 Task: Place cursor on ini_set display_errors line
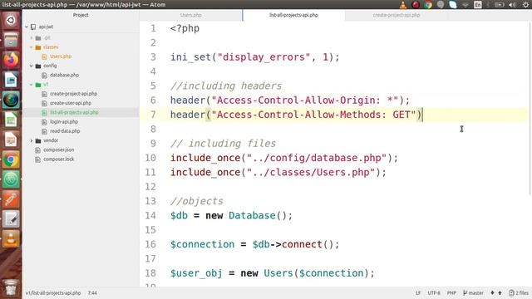coord(255,57)
